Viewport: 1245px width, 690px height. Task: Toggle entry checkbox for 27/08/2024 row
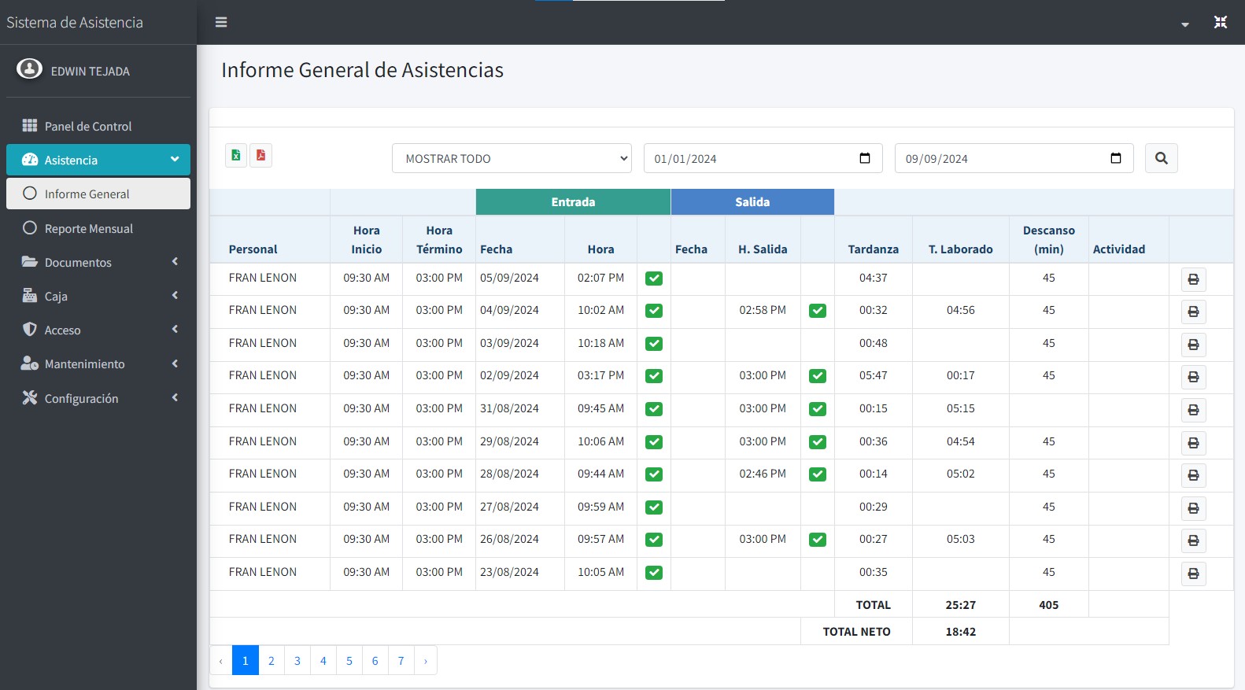[x=654, y=507]
